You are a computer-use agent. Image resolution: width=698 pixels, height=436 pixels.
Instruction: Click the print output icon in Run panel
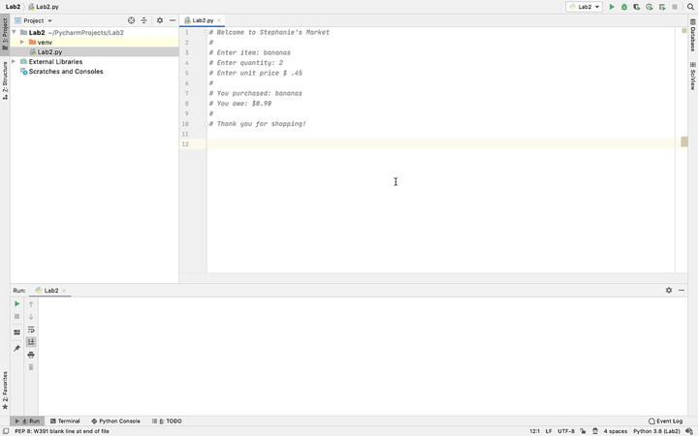pos(31,355)
